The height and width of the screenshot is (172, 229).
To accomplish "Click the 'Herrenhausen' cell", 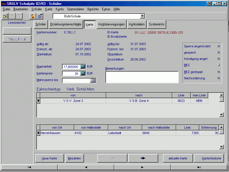I will click(x=57, y=133).
